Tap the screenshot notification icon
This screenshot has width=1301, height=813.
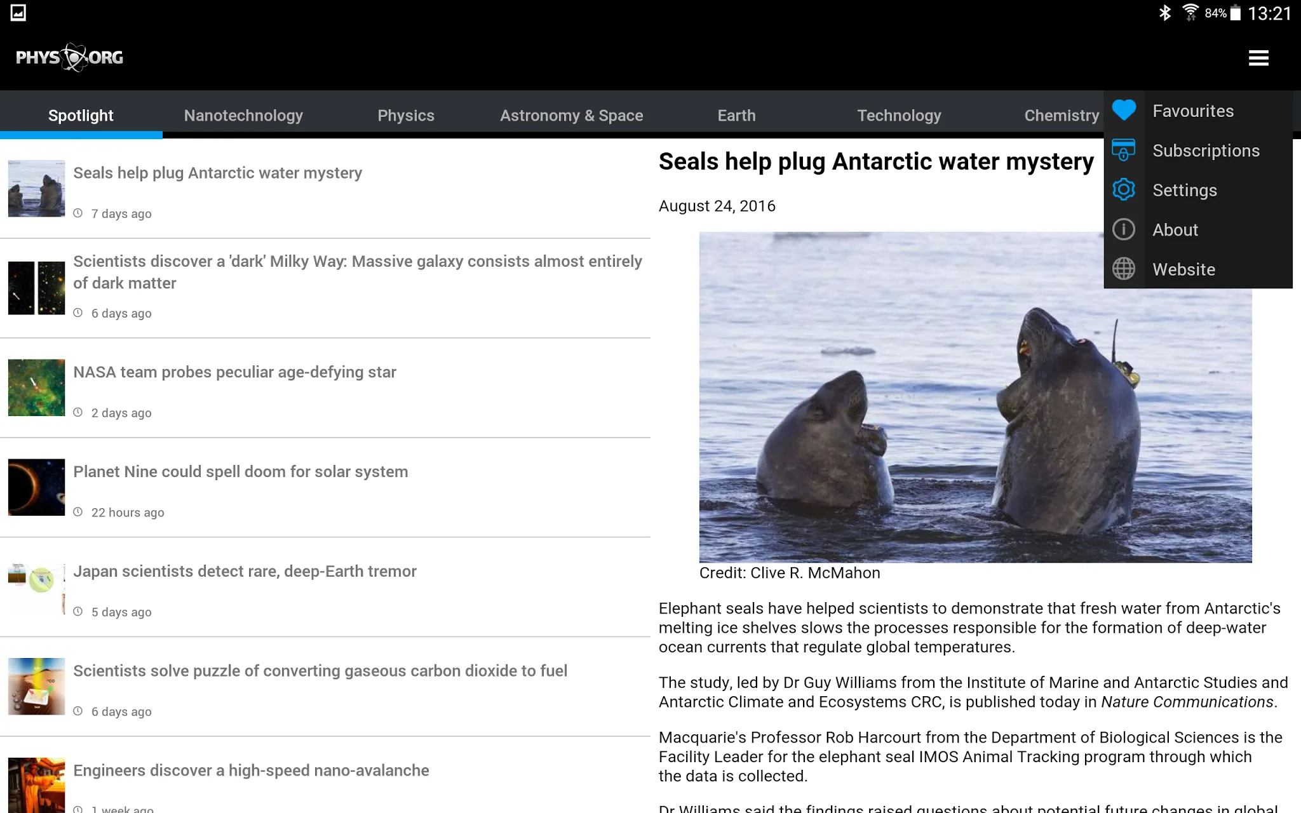coord(18,13)
